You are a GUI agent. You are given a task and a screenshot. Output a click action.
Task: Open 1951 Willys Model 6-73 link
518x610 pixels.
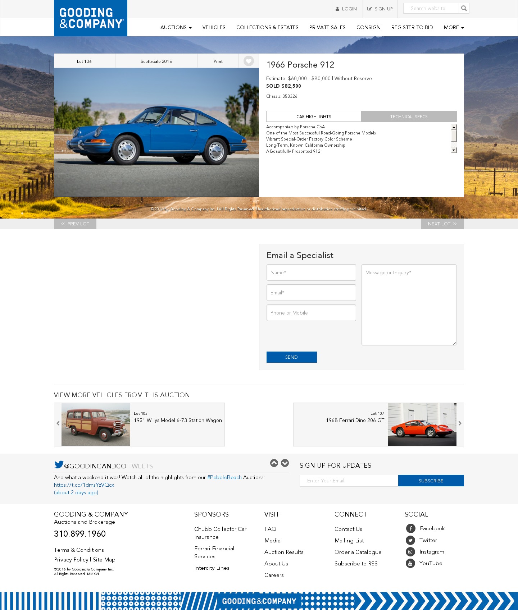click(178, 420)
